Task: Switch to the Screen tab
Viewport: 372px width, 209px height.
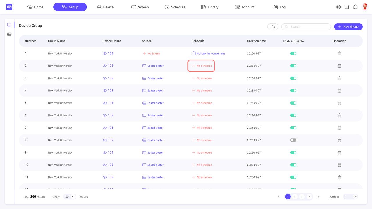Action: pyautogui.click(x=140, y=7)
